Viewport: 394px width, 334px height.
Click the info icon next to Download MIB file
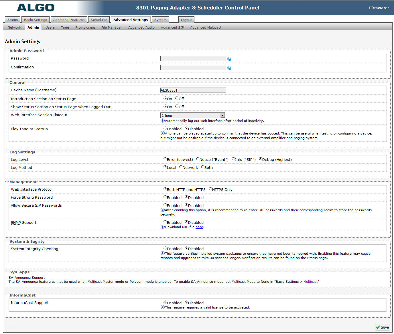162,227
